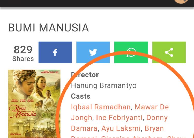This screenshot has height=138, width=194.
Task: Open Iqbaal Ramadhan cast link
Action: (x=101, y=107)
